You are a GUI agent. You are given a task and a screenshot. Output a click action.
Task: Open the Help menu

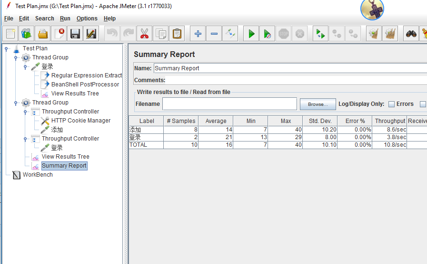[109, 19]
